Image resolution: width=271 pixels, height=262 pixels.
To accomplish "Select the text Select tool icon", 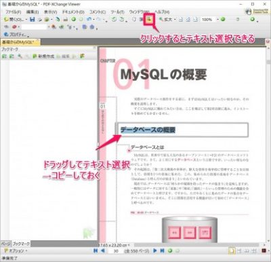I will coord(149,20).
